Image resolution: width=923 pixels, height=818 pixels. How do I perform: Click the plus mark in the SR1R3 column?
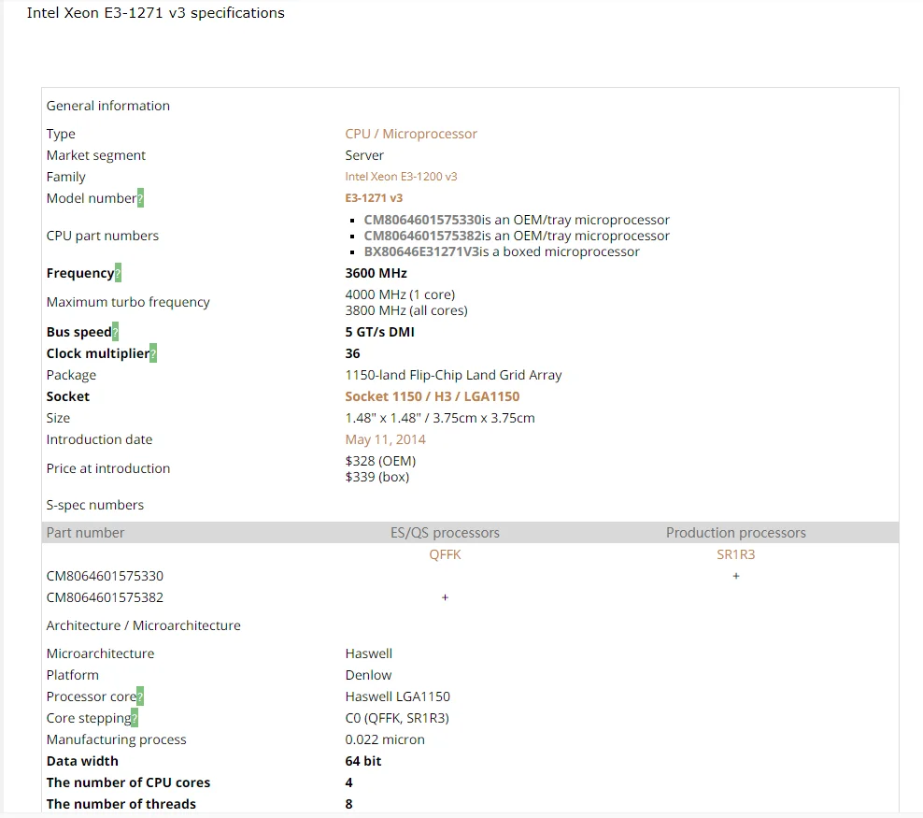click(x=736, y=576)
